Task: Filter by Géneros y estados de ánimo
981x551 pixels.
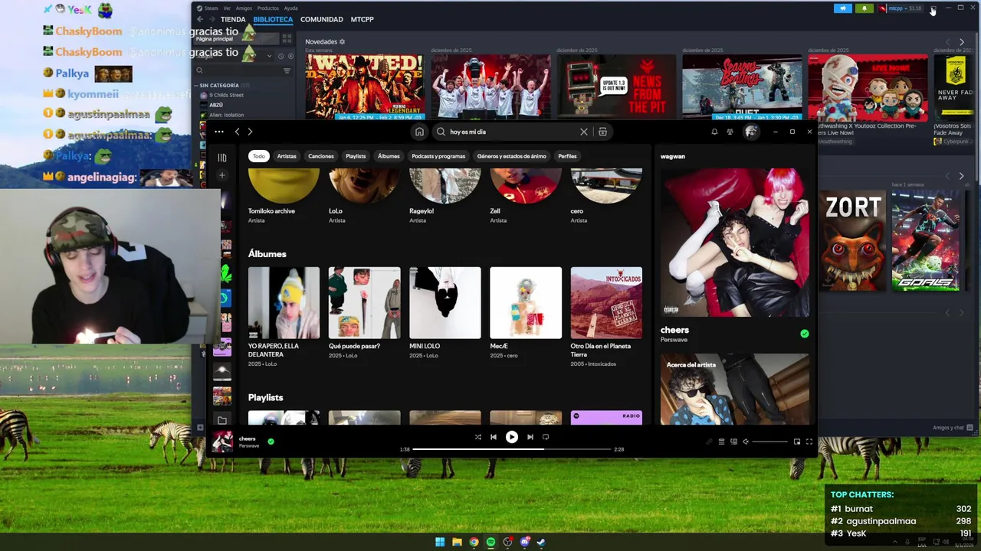Action: [x=512, y=156]
